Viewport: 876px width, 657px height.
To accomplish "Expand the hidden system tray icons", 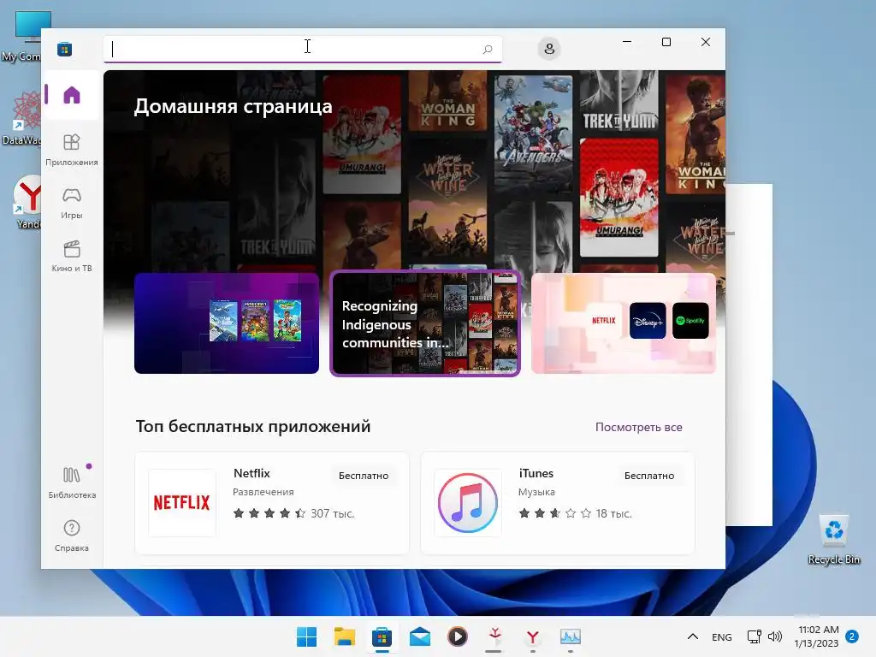I will 693,636.
